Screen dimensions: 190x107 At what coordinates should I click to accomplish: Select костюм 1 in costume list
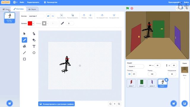tap(9, 18)
